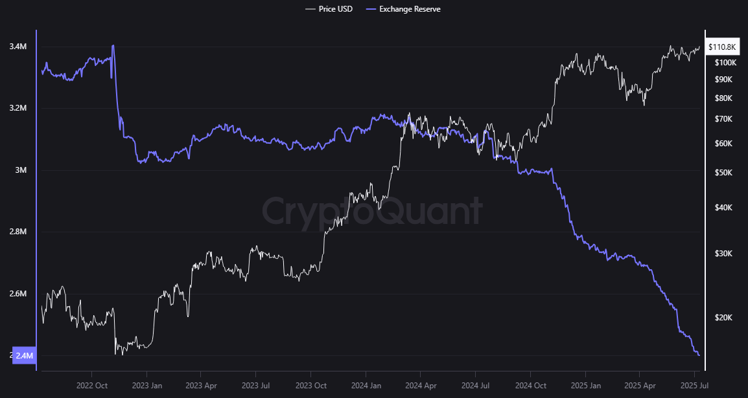Click the $70K right axis label
748x398 pixels.
coord(723,120)
